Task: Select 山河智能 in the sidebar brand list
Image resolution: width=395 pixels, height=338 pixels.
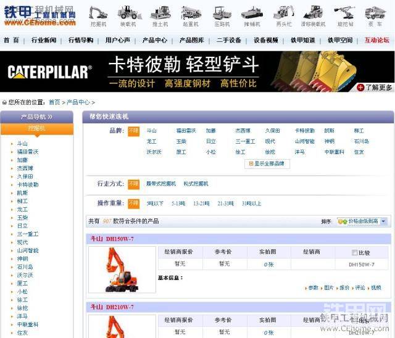Action: pyautogui.click(x=28, y=250)
